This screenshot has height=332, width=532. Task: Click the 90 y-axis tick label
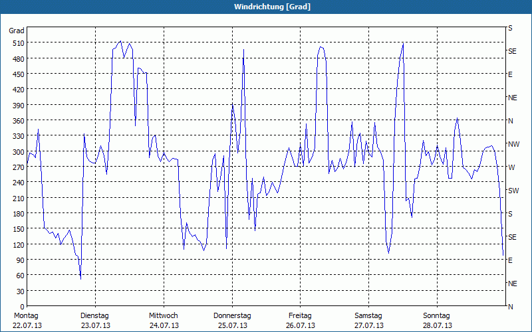click(x=20, y=260)
